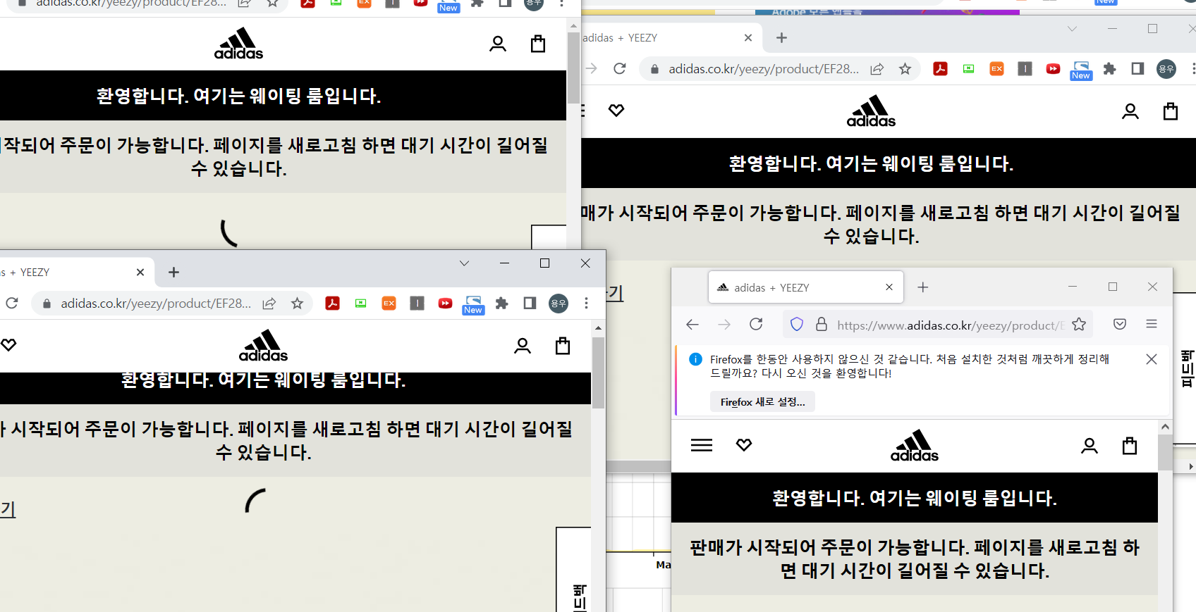Click Firefox 새로 설정... button
This screenshot has width=1196, height=612.
762,402
